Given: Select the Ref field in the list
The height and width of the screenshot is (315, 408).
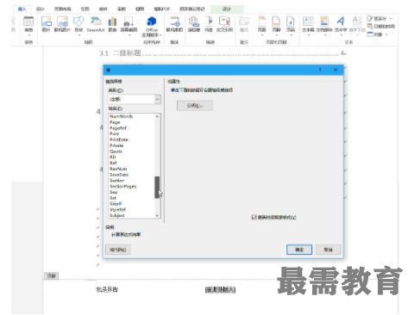Looking at the screenshot, I should click(x=113, y=163).
